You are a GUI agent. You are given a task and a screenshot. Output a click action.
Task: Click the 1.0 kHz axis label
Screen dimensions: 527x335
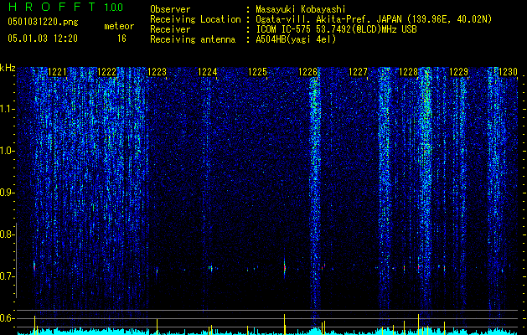pos(7,151)
